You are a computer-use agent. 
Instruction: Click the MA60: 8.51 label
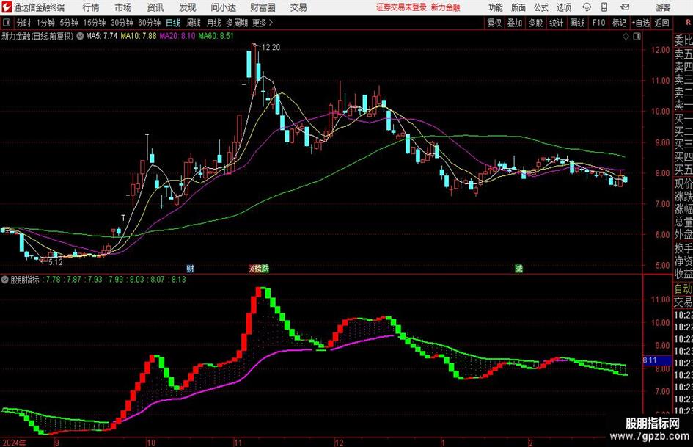[x=216, y=36]
